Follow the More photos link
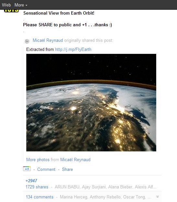The height and width of the screenshot is (202, 177). click(38, 160)
